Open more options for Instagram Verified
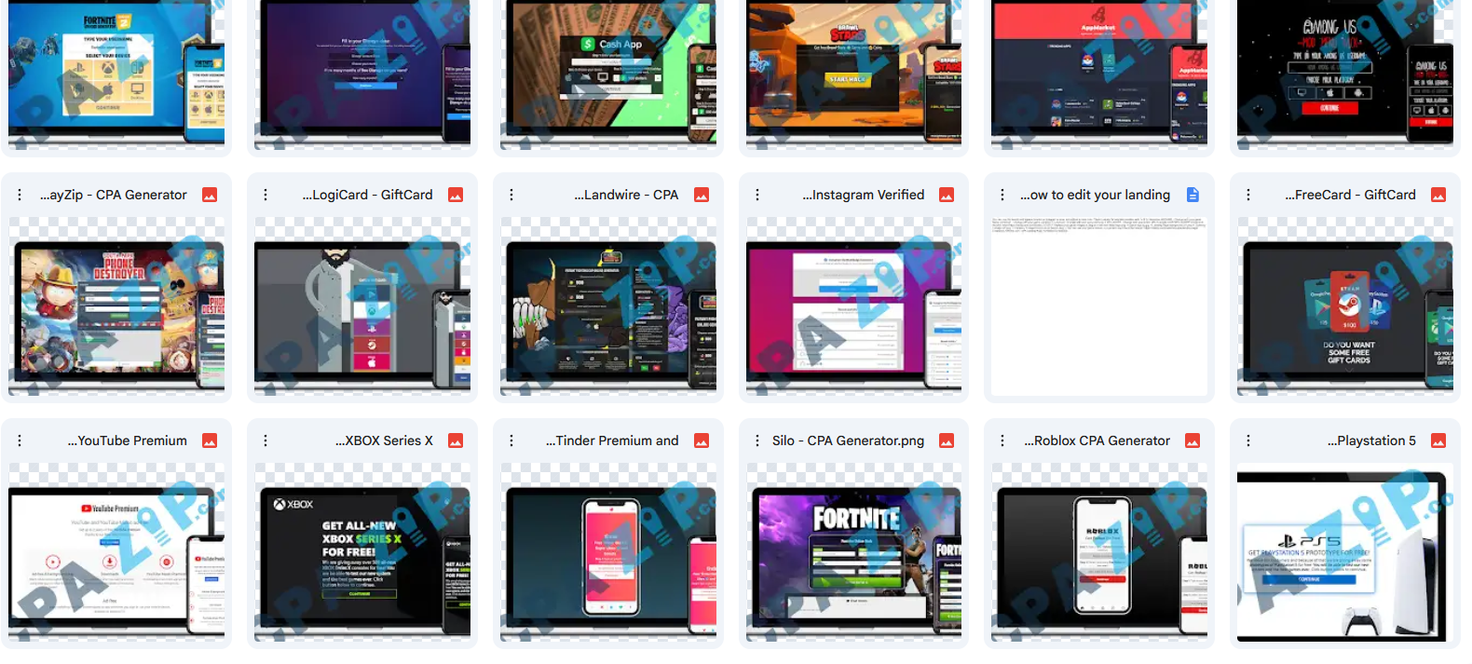The image size is (1472, 664). tap(757, 195)
